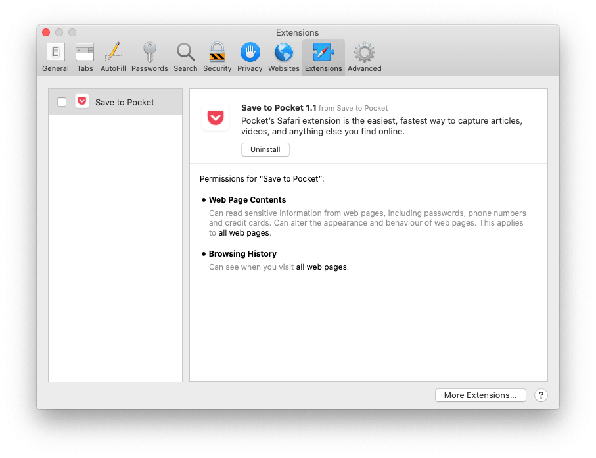This screenshot has height=458, width=596.
Task: Click the Pocket icon in the extensions list
Action: tap(82, 101)
